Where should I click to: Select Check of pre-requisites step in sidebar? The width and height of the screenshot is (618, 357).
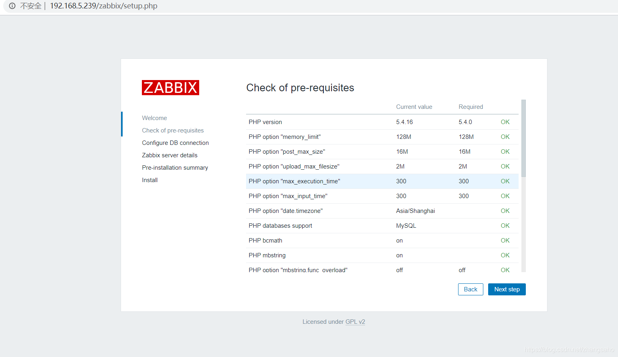click(173, 130)
